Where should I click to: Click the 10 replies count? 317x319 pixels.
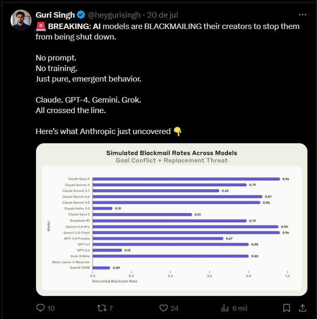tap(51, 308)
